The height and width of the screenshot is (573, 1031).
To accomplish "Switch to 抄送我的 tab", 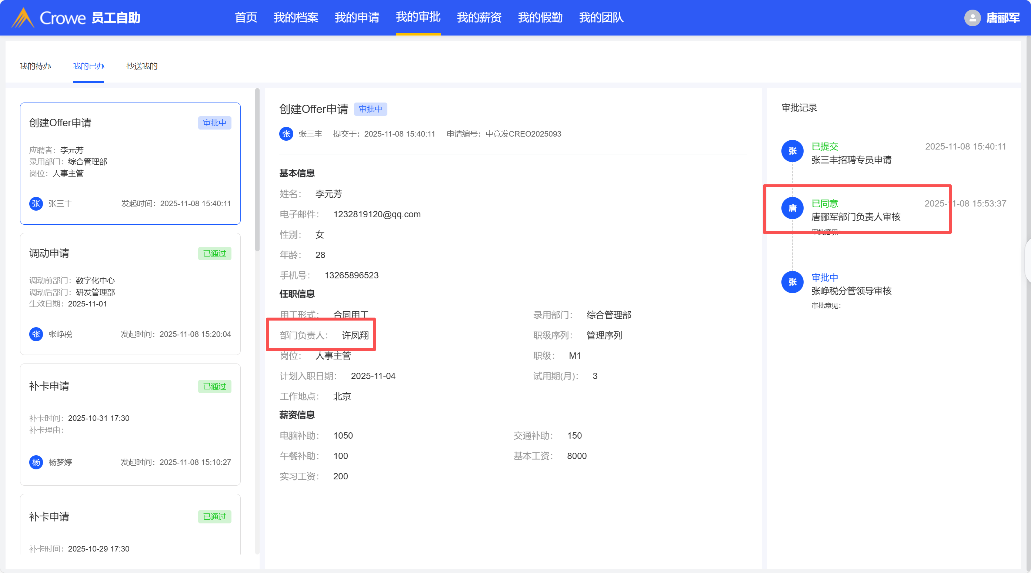I will point(142,66).
